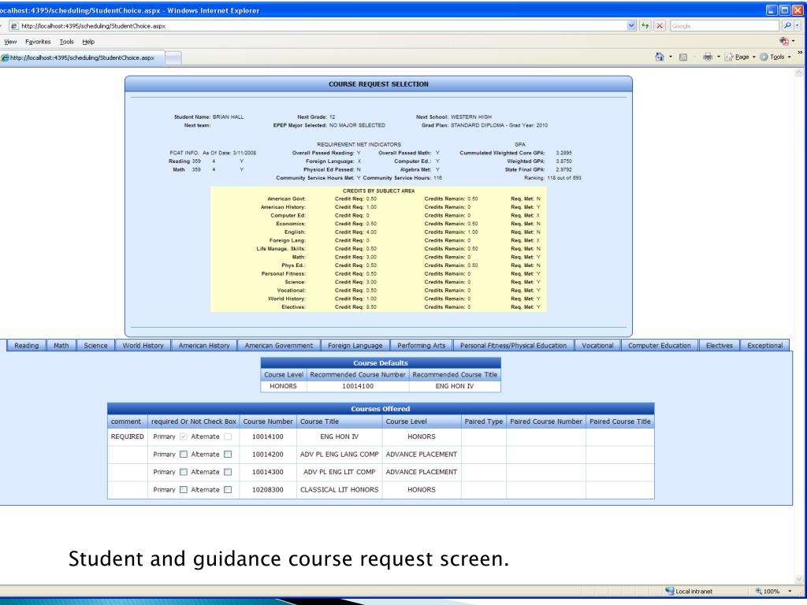The image size is (807, 605).
Task: Click the Google search box
Action: 725,26
